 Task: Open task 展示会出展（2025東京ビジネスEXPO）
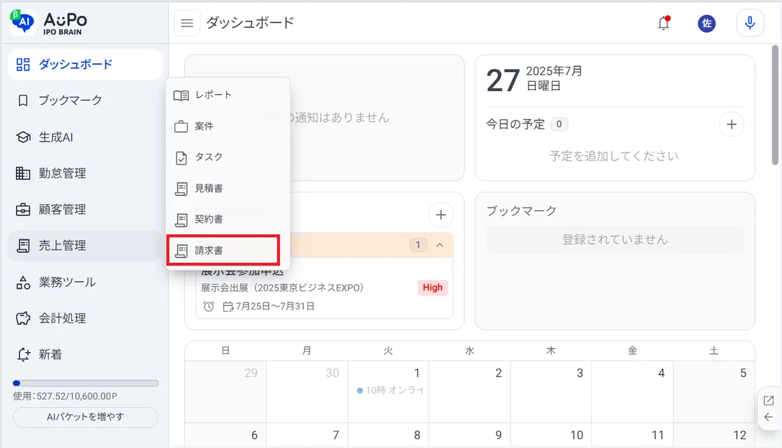click(282, 287)
